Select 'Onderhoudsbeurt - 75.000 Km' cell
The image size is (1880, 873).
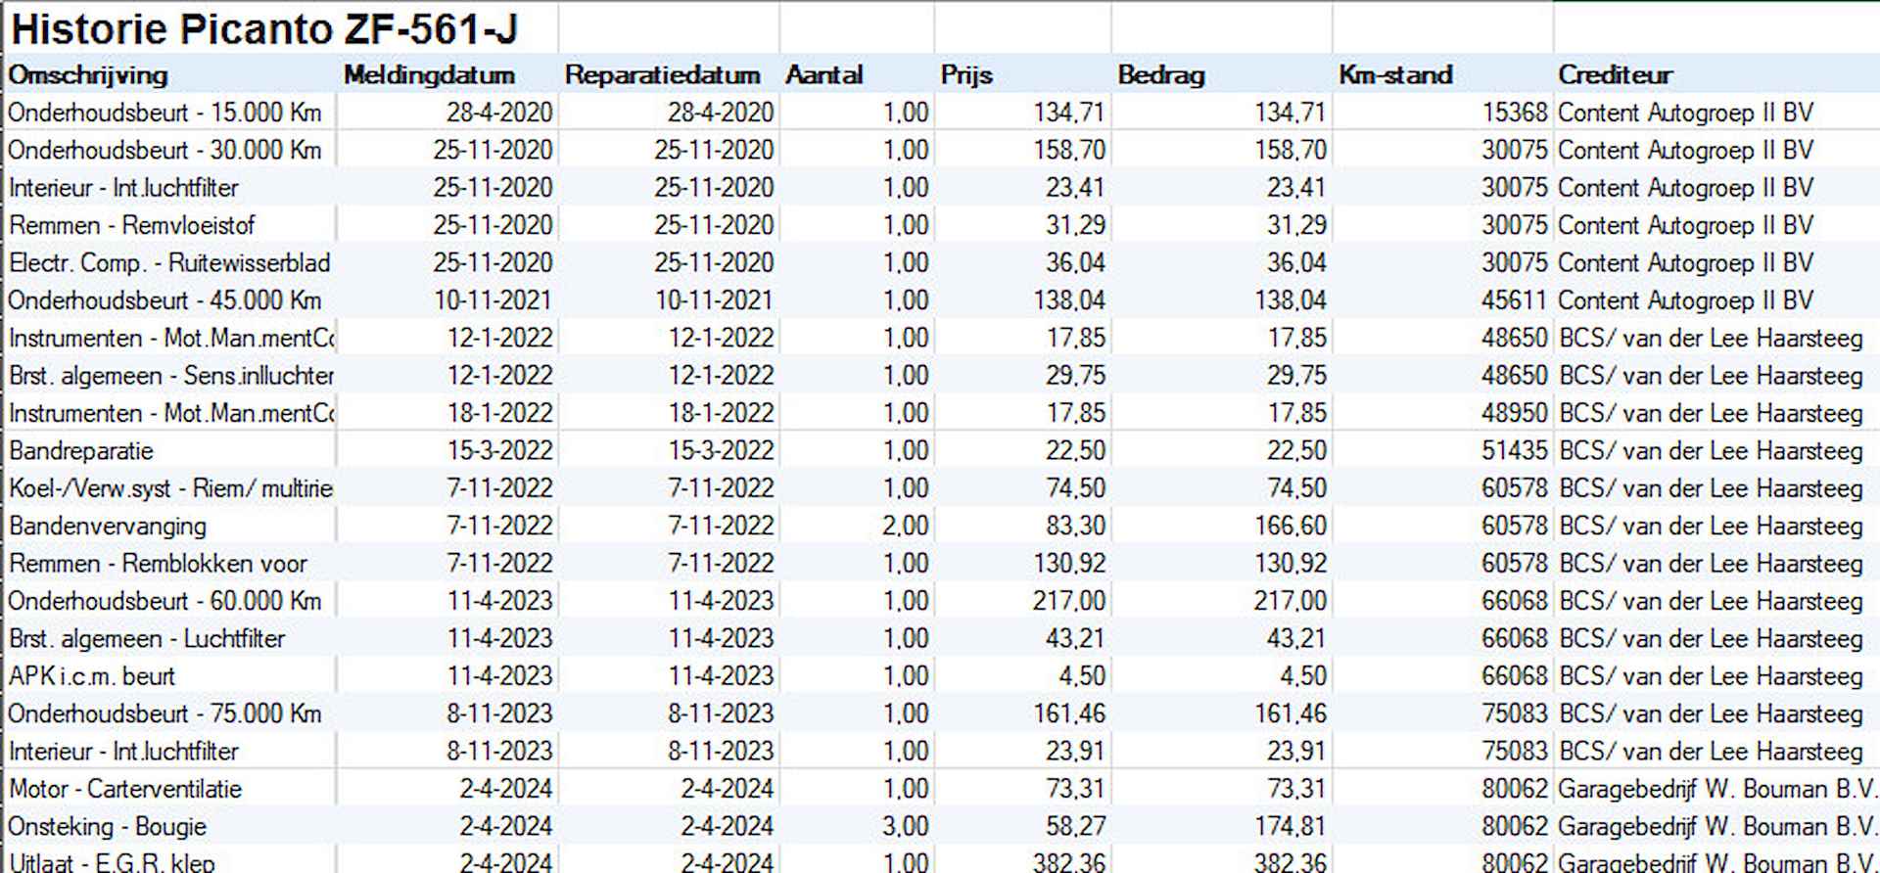point(170,713)
